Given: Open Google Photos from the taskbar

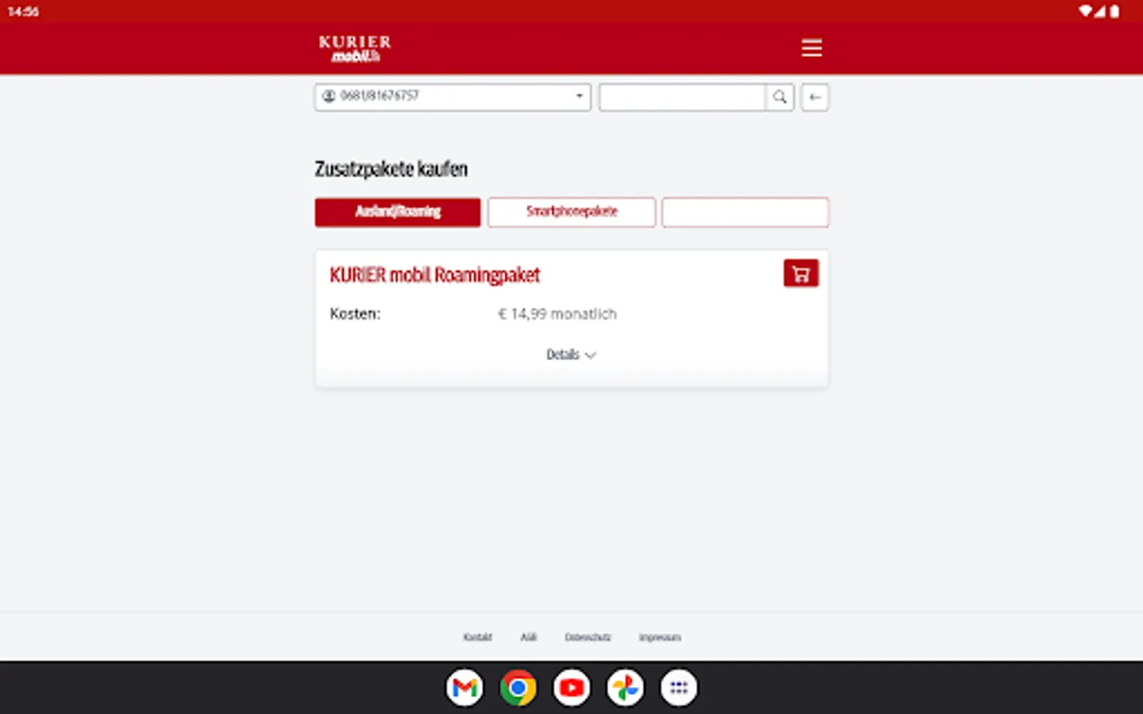Looking at the screenshot, I should tap(625, 688).
